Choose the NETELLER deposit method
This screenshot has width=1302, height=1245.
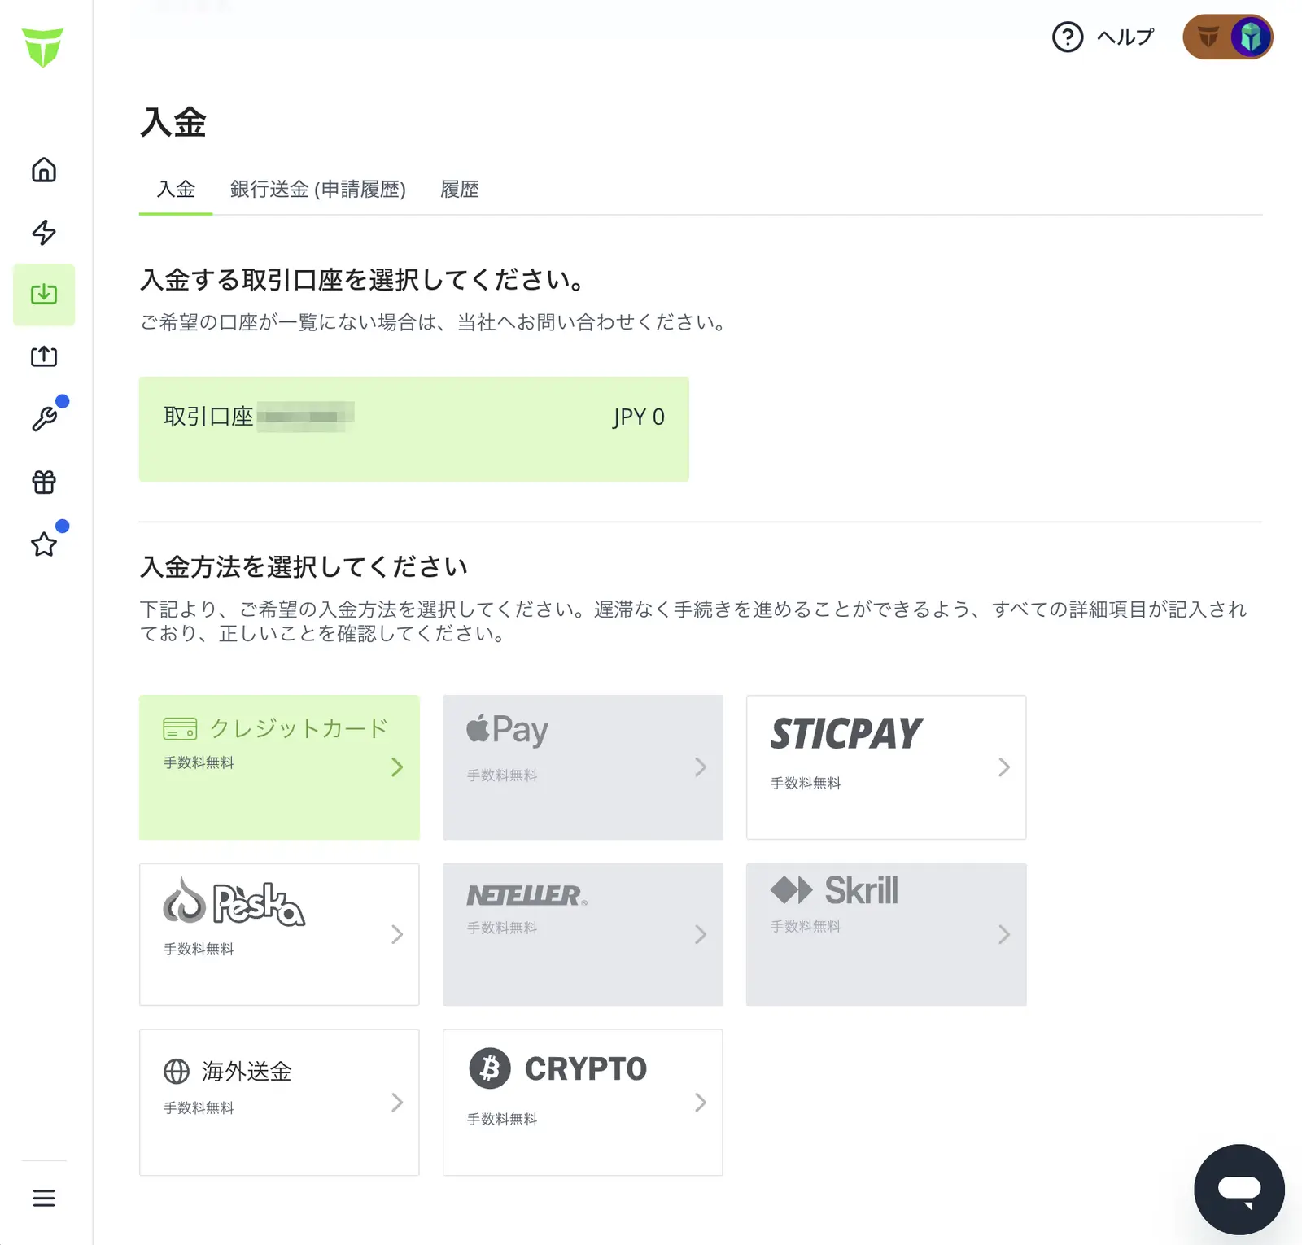point(583,934)
